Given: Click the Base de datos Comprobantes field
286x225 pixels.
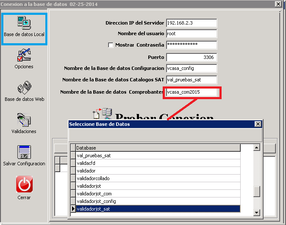Looking at the screenshot, I should 191,92.
